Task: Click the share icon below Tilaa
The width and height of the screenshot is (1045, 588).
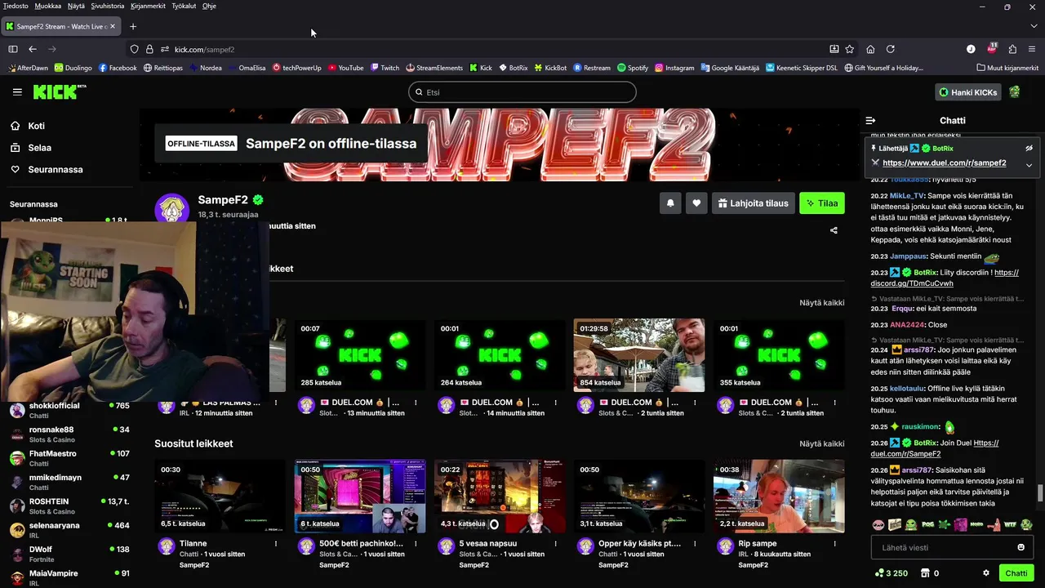Action: 834,230
